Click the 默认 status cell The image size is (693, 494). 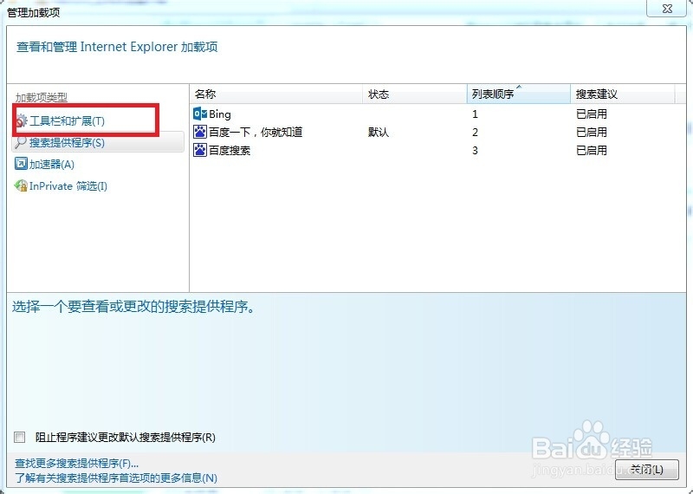(379, 132)
